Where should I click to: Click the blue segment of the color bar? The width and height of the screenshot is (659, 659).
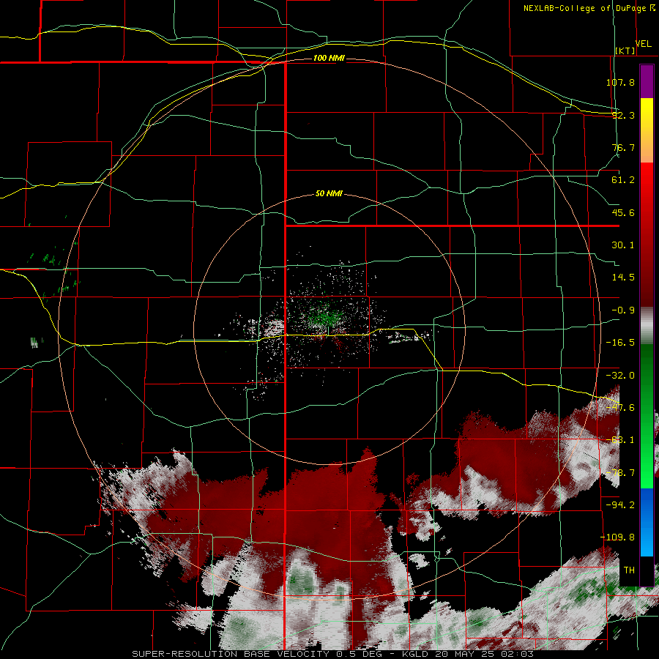point(647,522)
